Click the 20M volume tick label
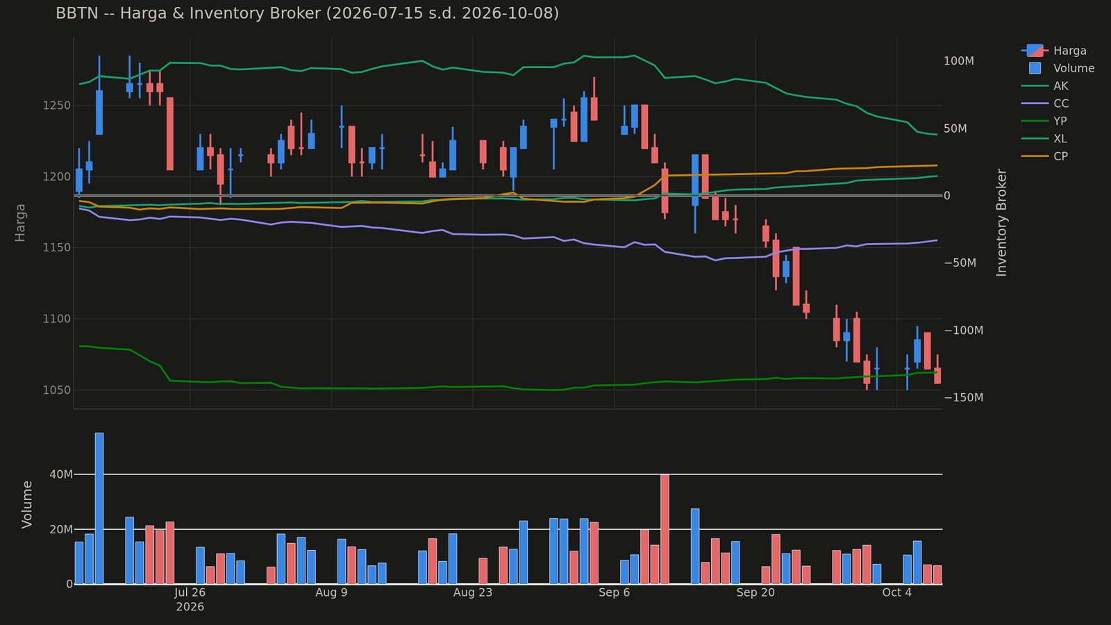Viewport: 1111px width, 625px height. [x=61, y=529]
